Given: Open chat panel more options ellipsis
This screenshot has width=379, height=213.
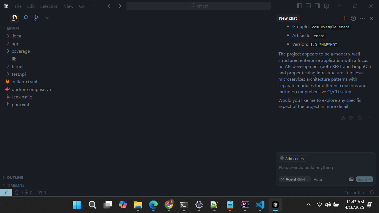Looking at the screenshot, I should pyautogui.click(x=362, y=18).
